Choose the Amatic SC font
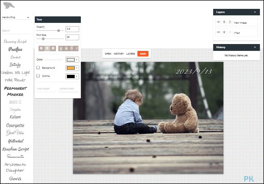This screenshot has height=184, width=264. (x=15, y=102)
